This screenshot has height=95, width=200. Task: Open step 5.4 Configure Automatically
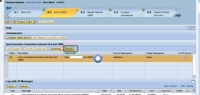[x=123, y=14]
